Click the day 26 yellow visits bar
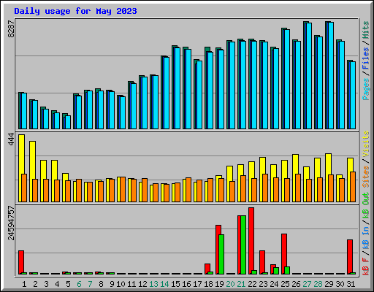 click(x=295, y=178)
